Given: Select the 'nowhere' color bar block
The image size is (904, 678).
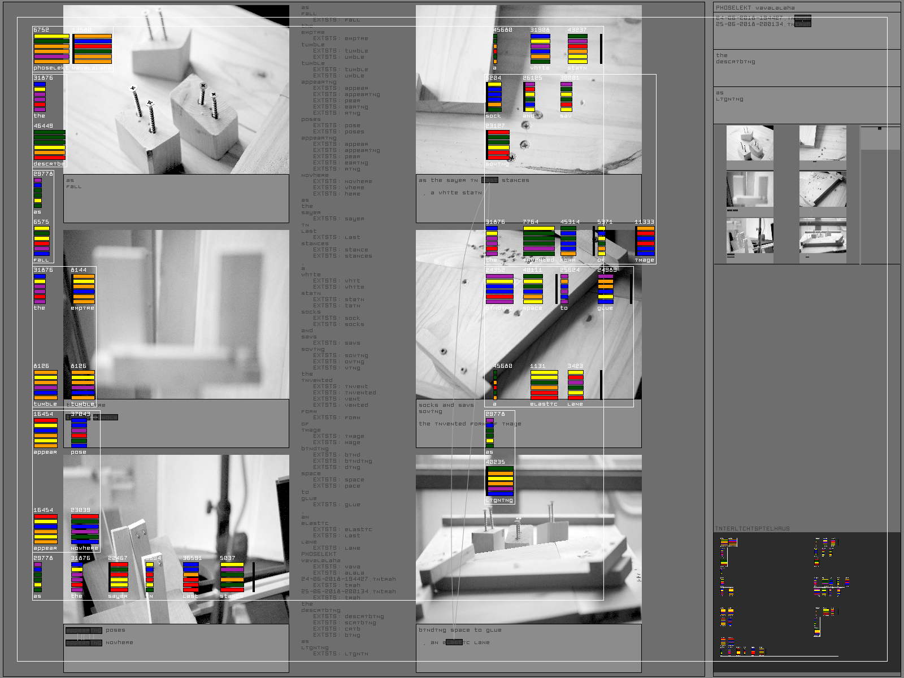Looking at the screenshot, I should (x=85, y=529).
